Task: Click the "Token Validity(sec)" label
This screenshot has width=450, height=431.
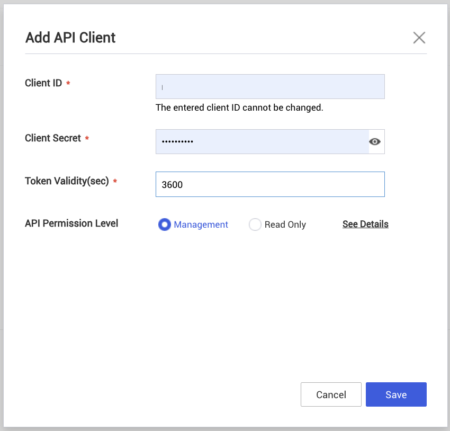Action: click(x=67, y=181)
